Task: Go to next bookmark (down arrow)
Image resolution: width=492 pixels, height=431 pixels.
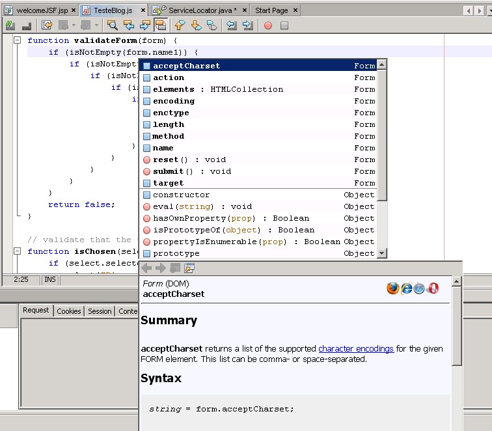Action: pos(196,25)
